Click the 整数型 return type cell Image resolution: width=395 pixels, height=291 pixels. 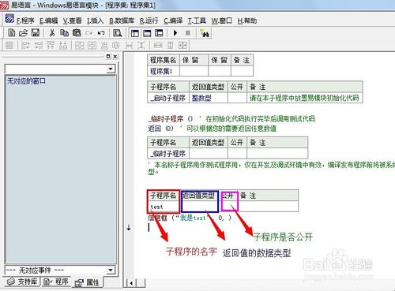coord(209,98)
